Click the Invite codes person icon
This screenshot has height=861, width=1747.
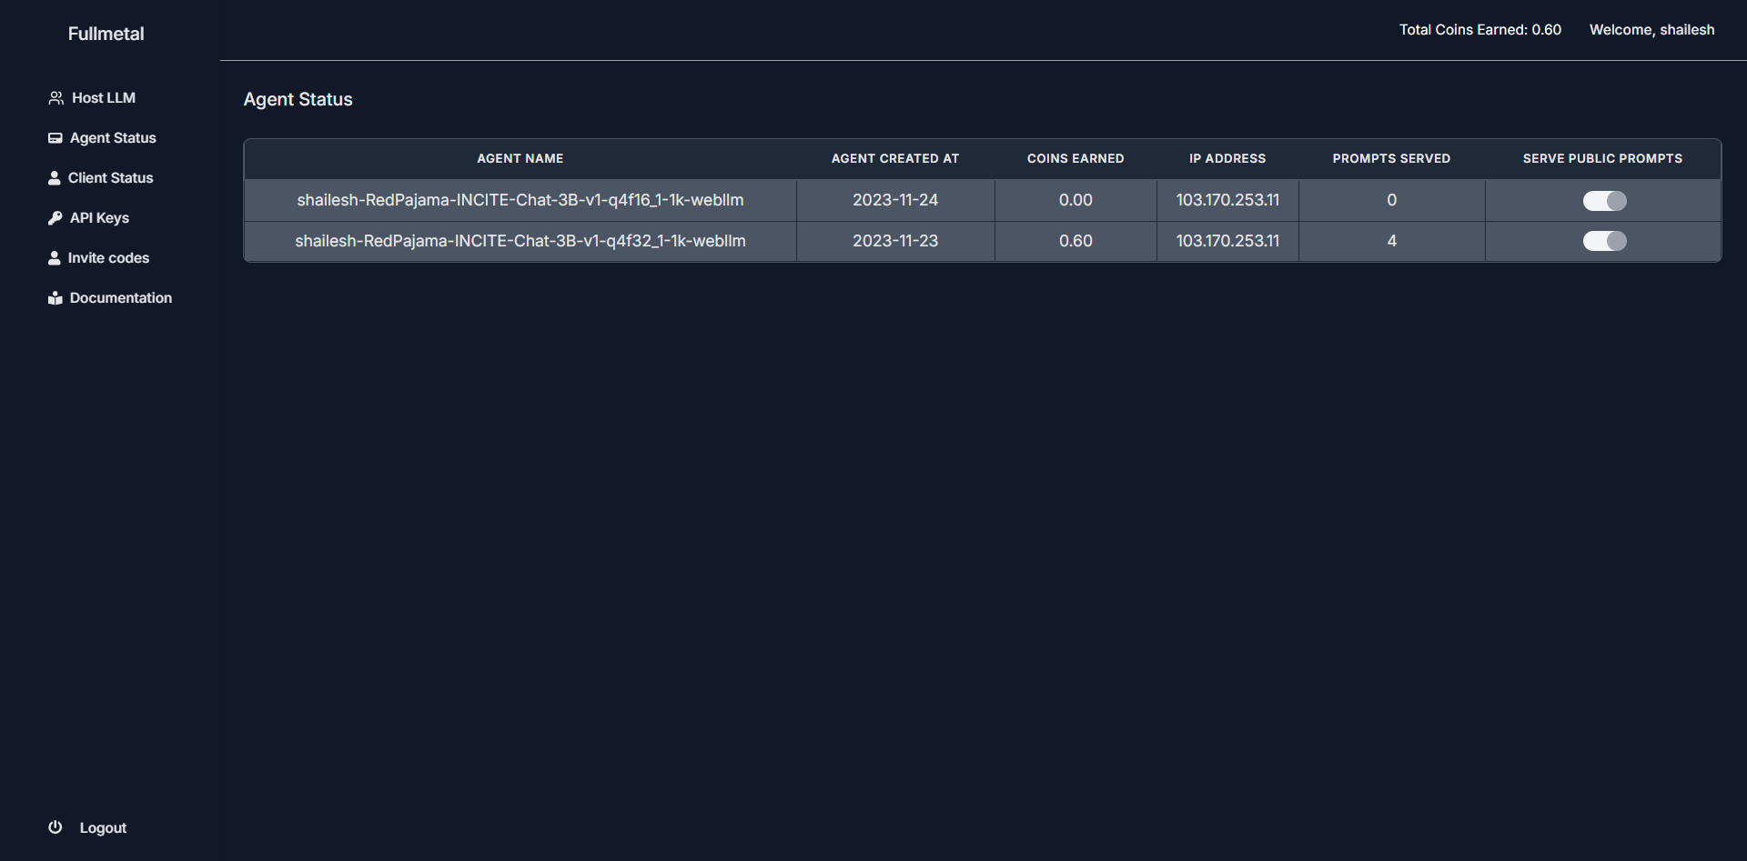[55, 258]
